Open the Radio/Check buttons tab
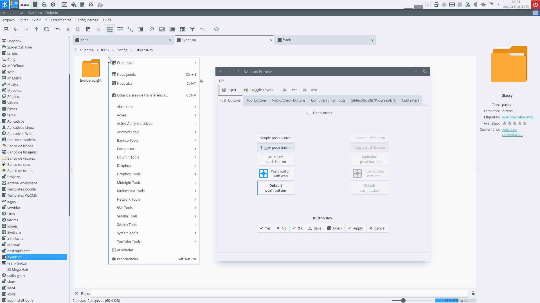540x303 pixels. 289,100
